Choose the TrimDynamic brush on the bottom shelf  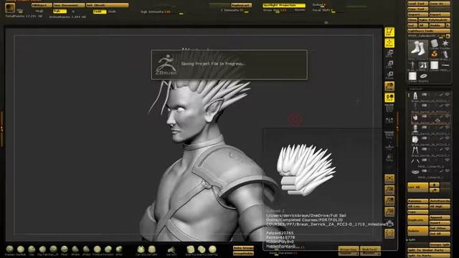pos(98,250)
